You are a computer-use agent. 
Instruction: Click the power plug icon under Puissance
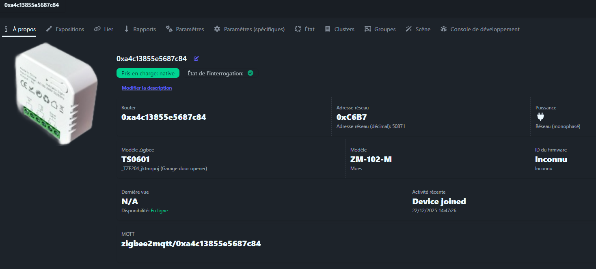540,117
